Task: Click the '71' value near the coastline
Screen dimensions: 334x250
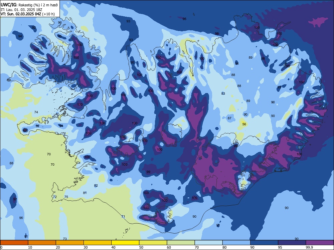Action: tap(123, 217)
